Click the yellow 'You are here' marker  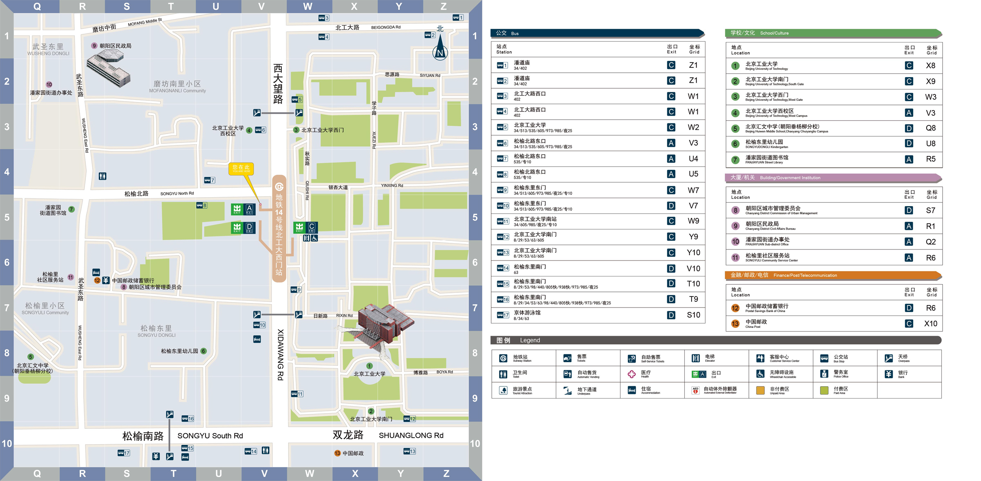(x=241, y=169)
